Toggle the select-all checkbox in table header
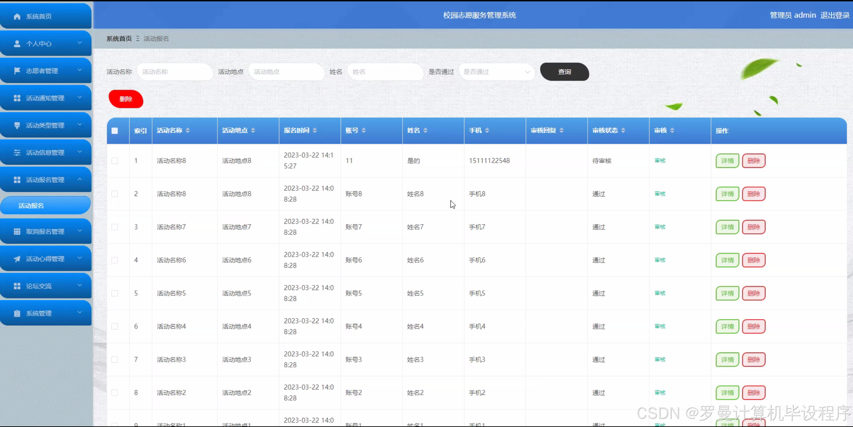Image resolution: width=853 pixels, height=427 pixels. (x=115, y=131)
